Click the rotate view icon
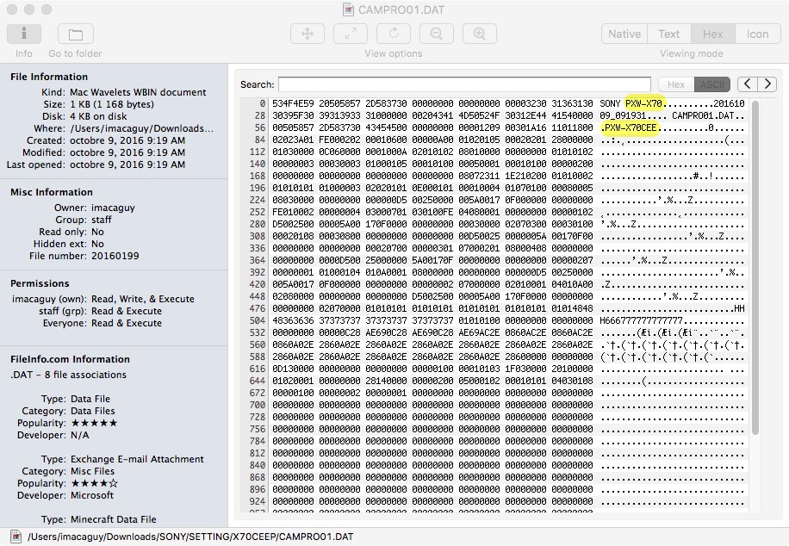Image resolution: width=789 pixels, height=546 pixels. 394,34
